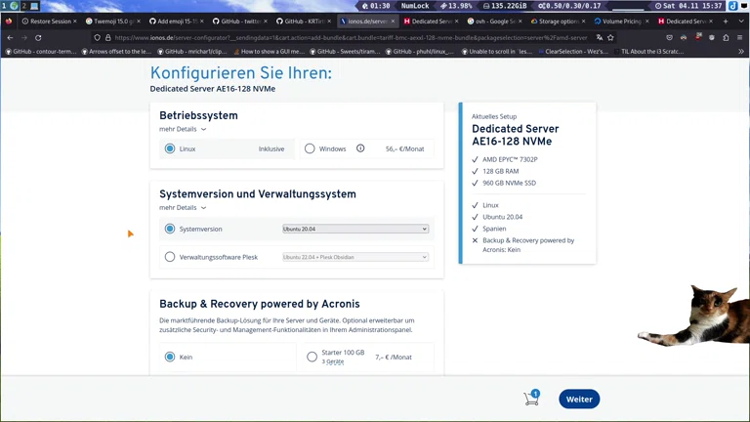
Task: Click the browser back arrow
Action: click(x=10, y=38)
